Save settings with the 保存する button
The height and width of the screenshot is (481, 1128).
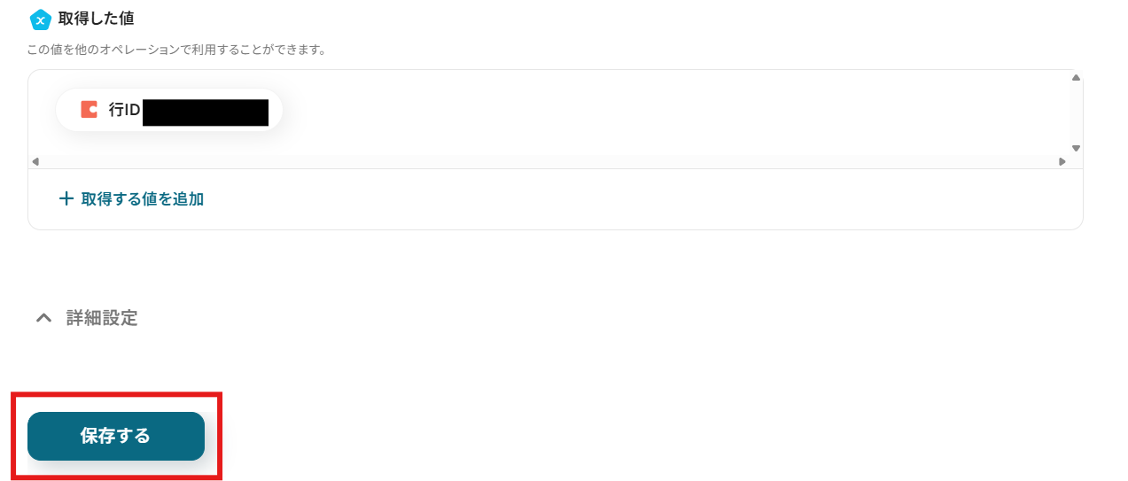pyautogui.click(x=116, y=436)
